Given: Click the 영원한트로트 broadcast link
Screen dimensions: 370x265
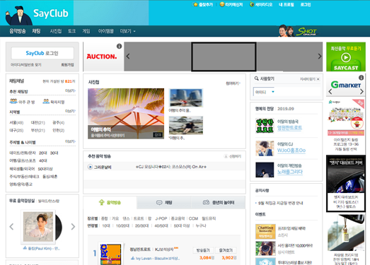Looking at the screenshot, I should point(289,128).
